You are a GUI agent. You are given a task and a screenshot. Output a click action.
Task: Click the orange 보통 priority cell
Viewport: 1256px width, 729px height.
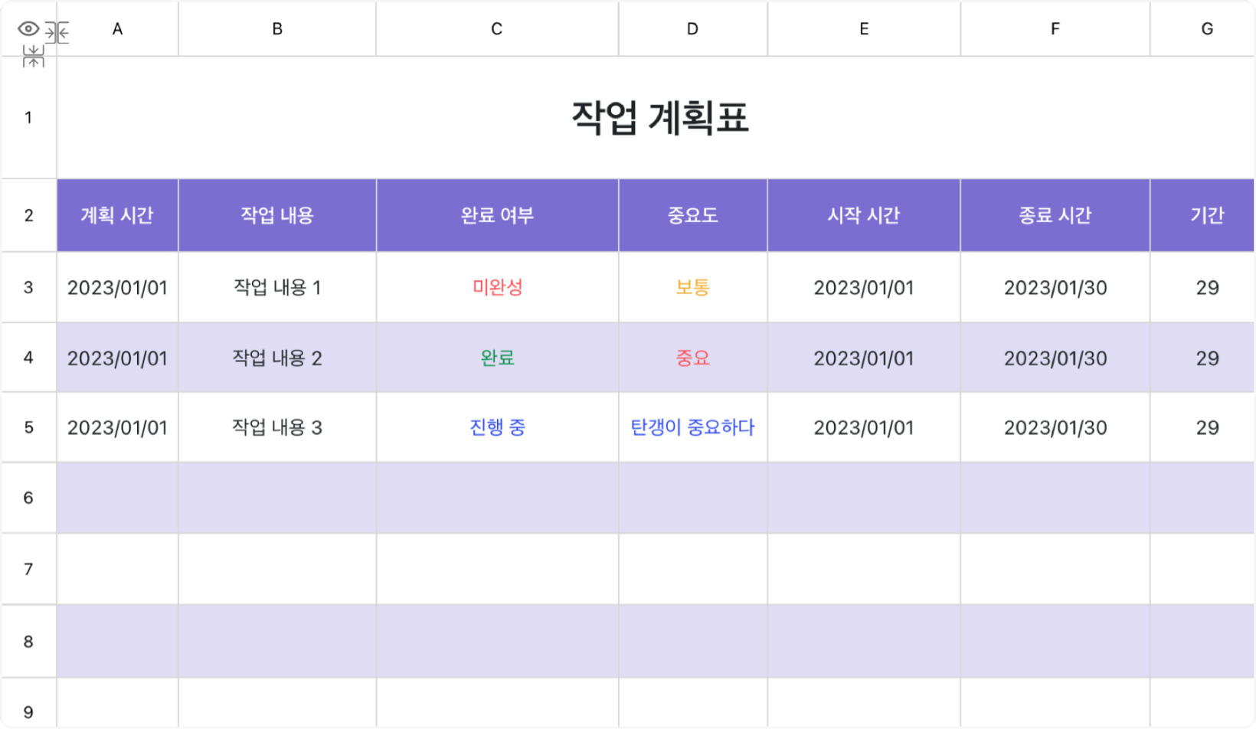[692, 287]
